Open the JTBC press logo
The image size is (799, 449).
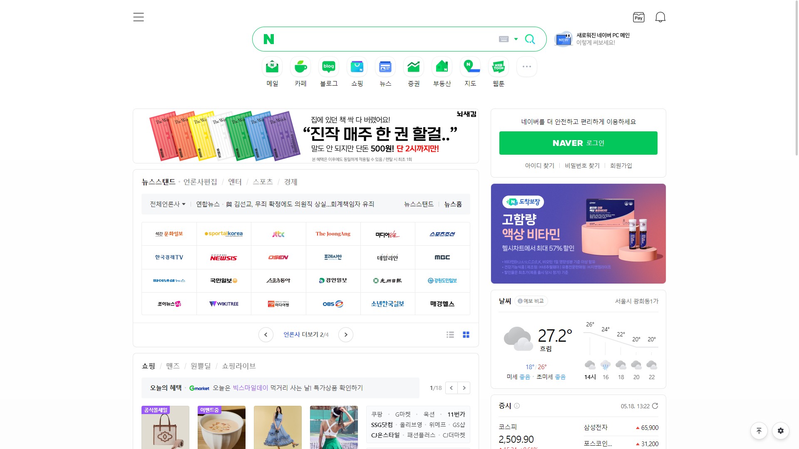[x=278, y=234]
